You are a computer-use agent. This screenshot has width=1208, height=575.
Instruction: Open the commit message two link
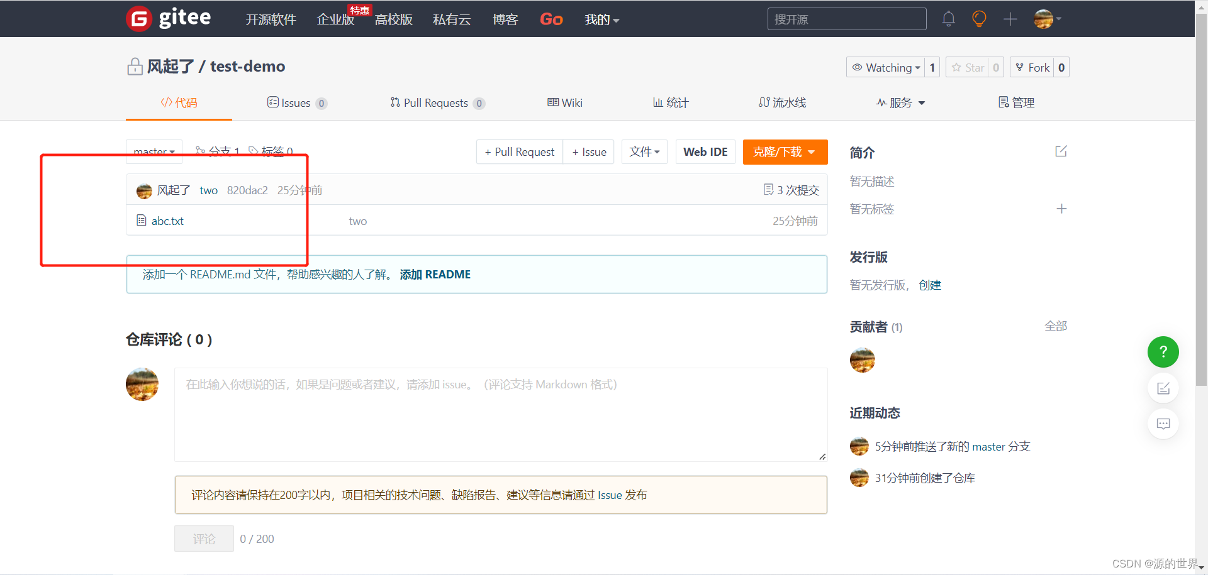pyautogui.click(x=209, y=190)
